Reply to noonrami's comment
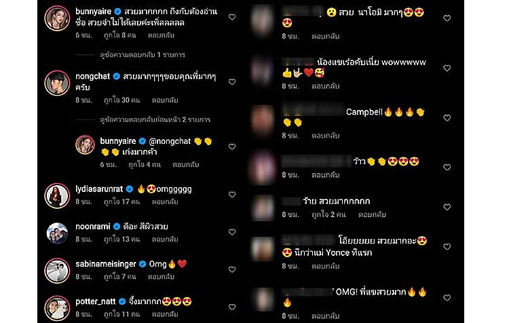 (x=165, y=240)
